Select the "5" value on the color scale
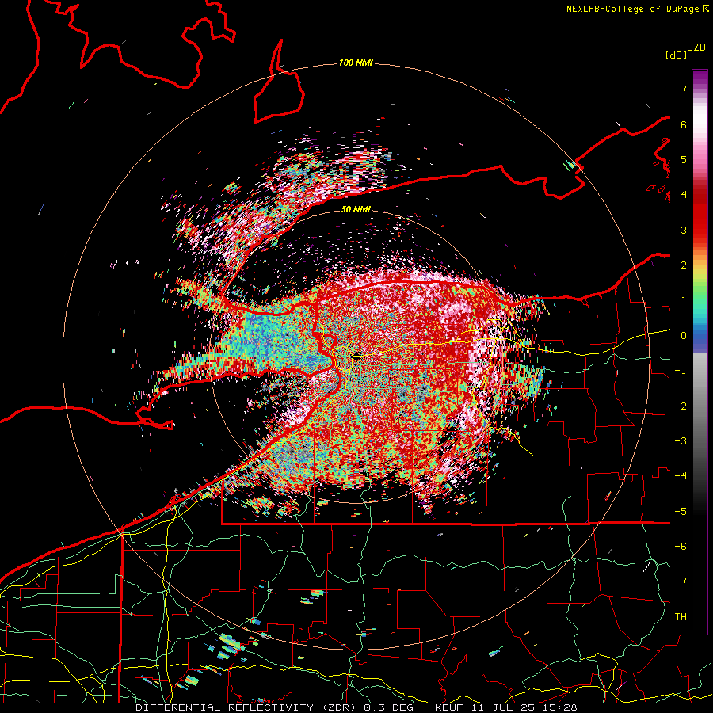 pos(684,159)
